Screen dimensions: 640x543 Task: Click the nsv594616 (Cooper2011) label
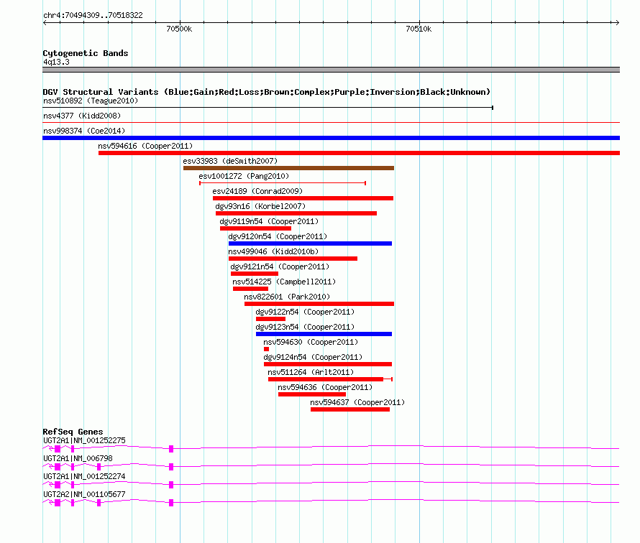coord(145,146)
